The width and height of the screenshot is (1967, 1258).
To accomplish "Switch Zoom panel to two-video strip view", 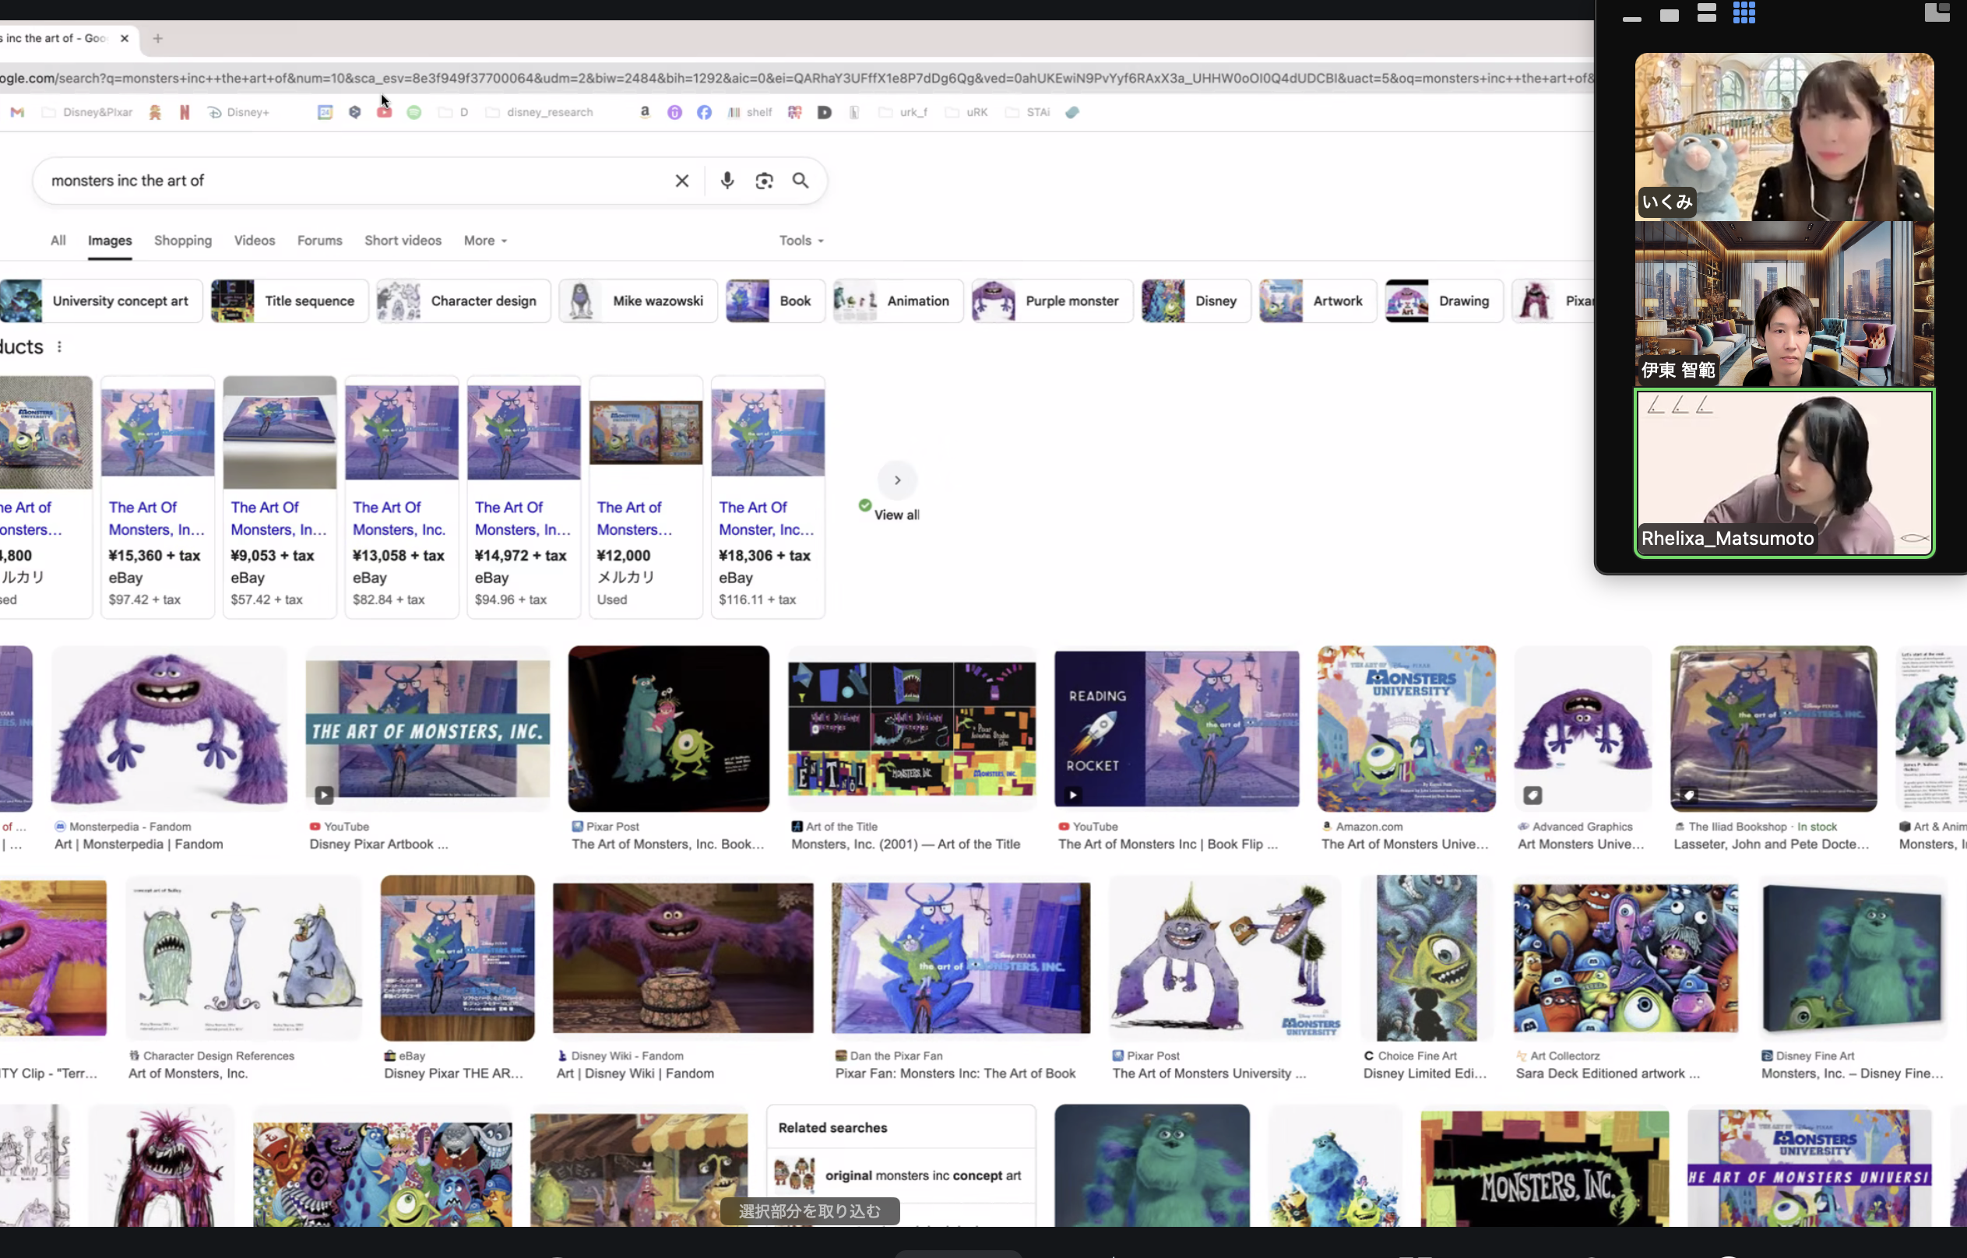I will [1706, 13].
